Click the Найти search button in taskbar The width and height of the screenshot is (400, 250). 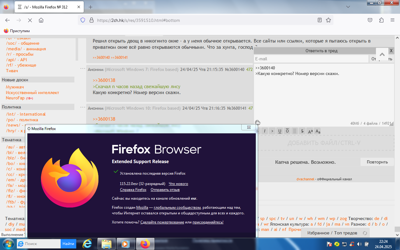68,243
